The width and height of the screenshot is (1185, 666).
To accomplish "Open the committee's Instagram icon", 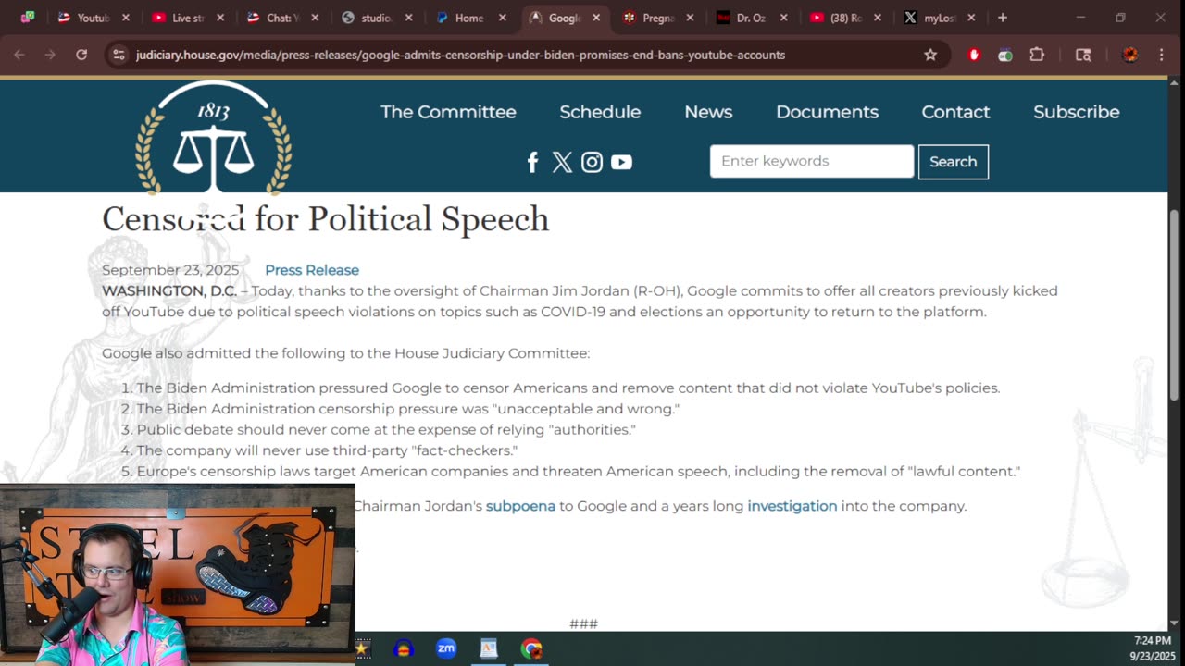I will tap(592, 162).
